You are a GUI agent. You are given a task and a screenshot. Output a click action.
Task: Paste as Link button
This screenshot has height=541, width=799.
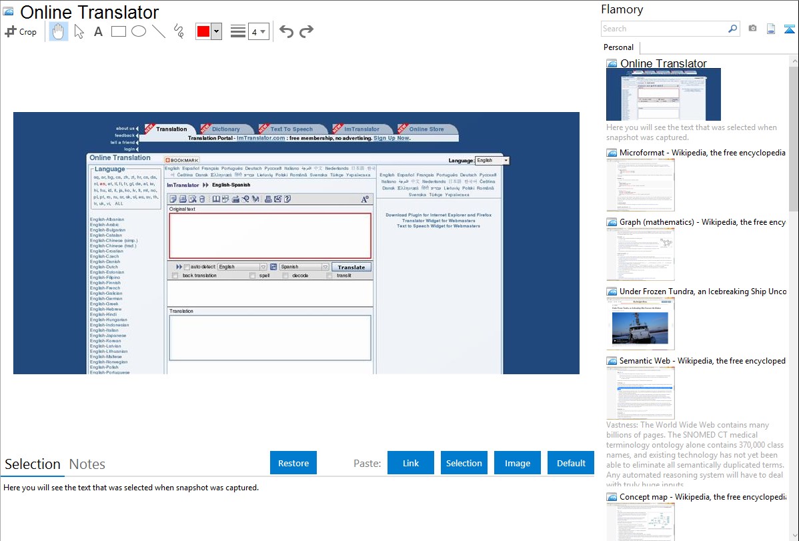[411, 463]
